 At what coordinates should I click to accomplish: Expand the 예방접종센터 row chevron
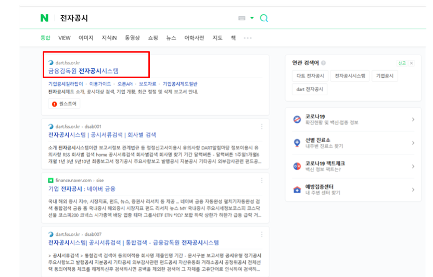pos(413,190)
